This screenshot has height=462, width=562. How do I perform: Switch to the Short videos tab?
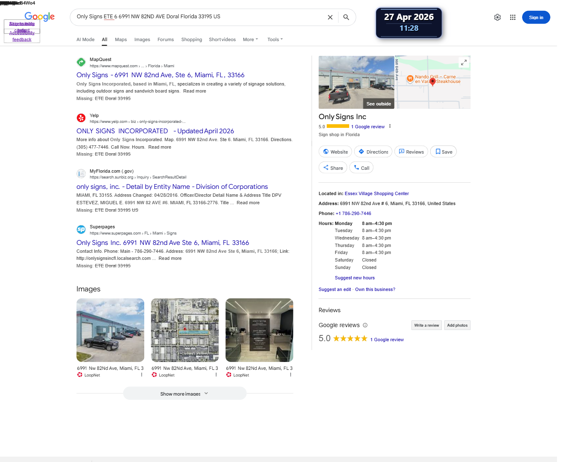tap(222, 39)
